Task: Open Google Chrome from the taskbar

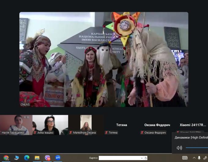Action: click(6, 158)
